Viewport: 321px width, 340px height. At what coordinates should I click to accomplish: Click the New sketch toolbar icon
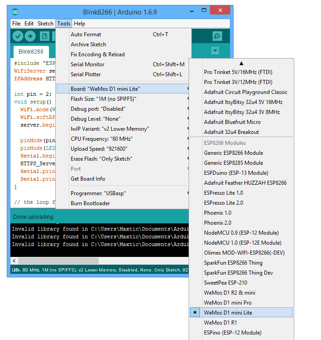coord(44,36)
